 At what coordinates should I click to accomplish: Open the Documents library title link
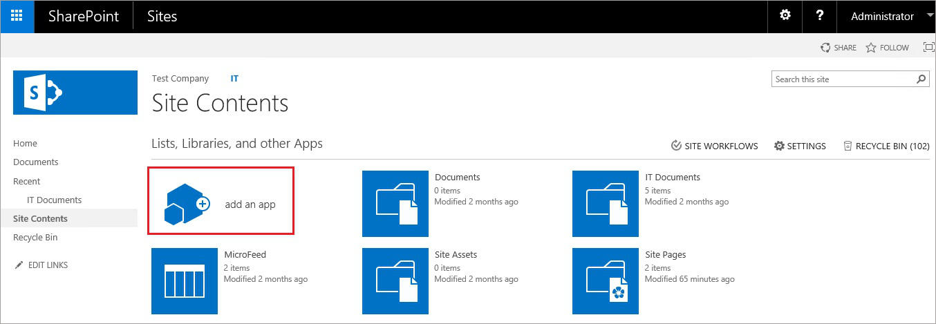point(458,178)
